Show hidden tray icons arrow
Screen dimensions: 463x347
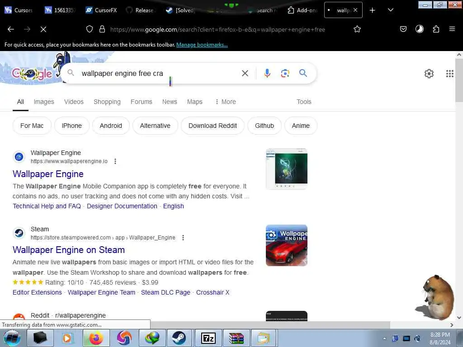pyautogui.click(x=384, y=338)
